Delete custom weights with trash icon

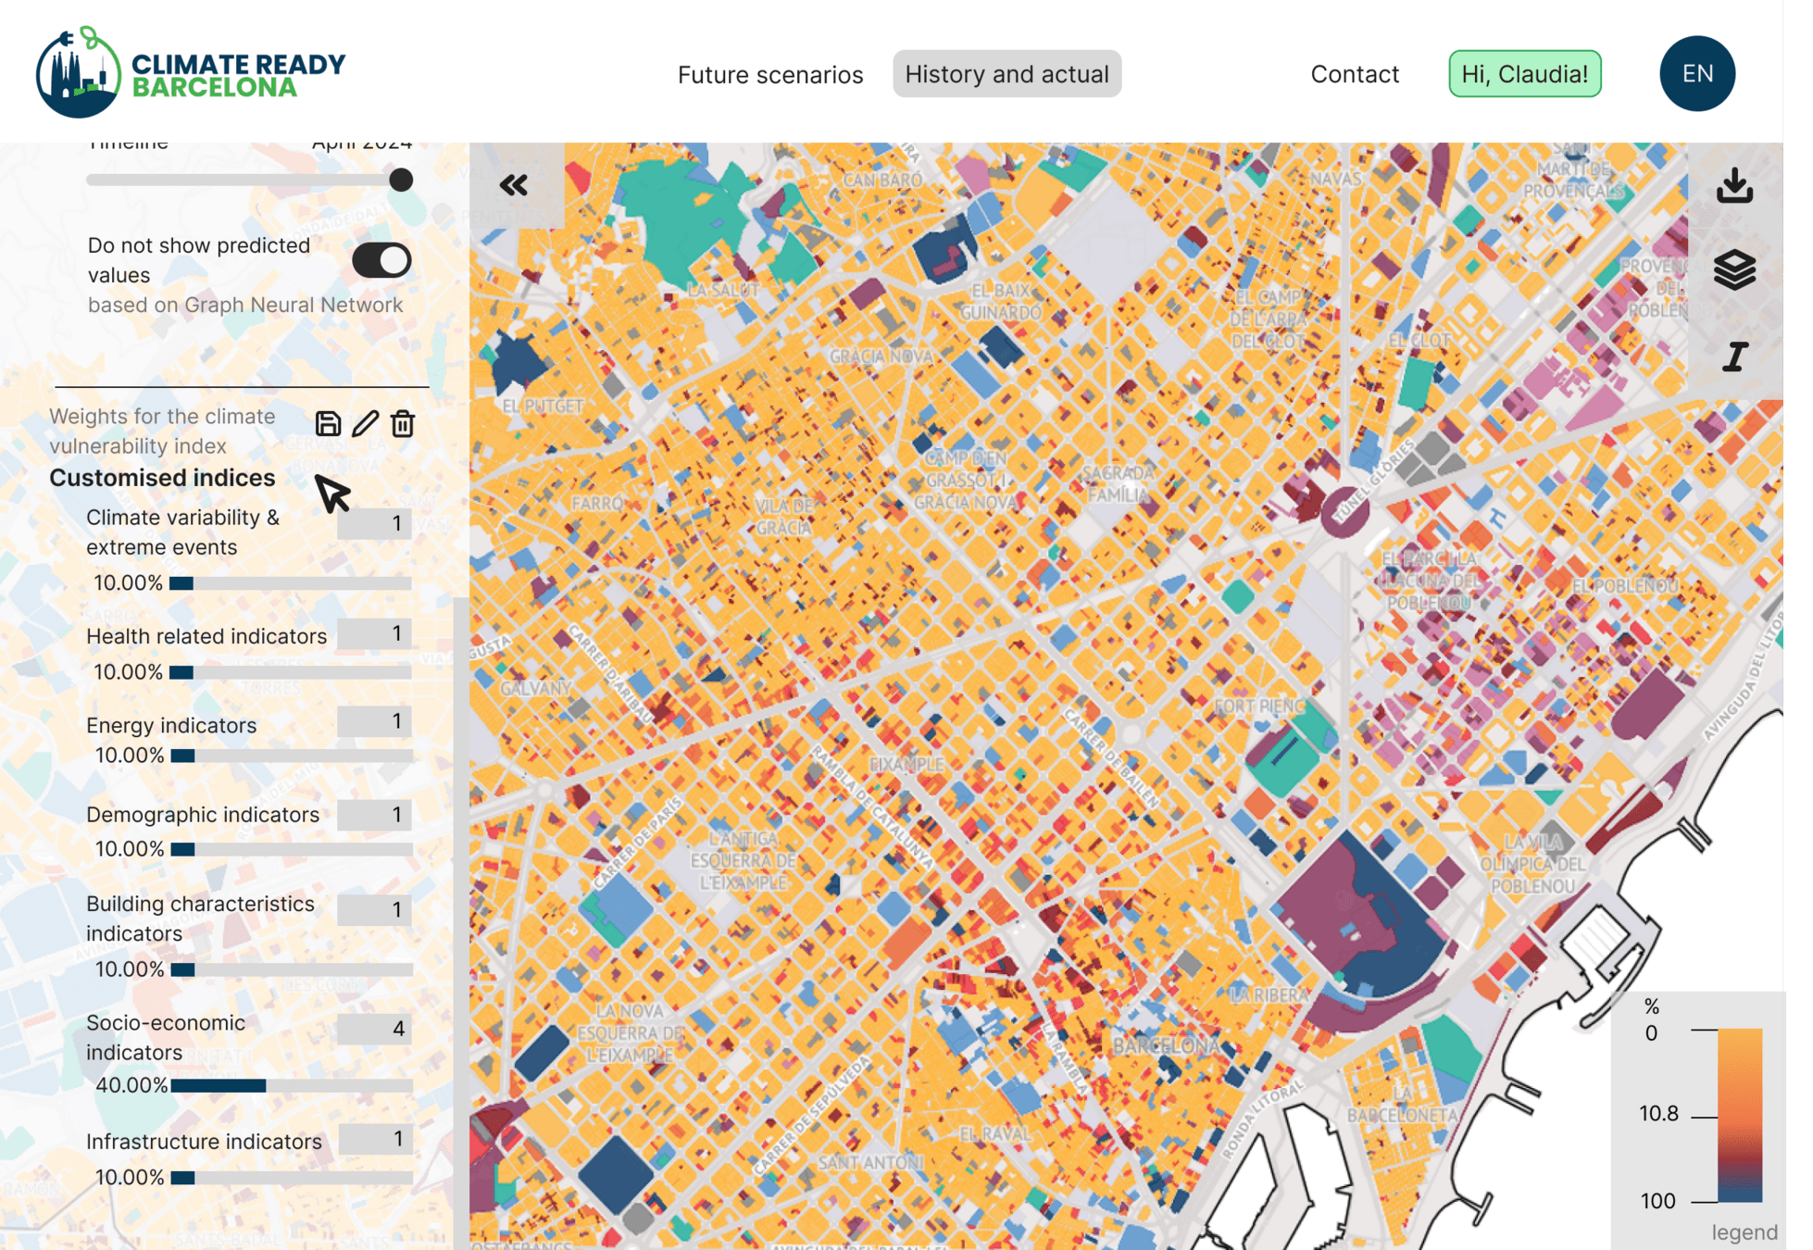(403, 424)
